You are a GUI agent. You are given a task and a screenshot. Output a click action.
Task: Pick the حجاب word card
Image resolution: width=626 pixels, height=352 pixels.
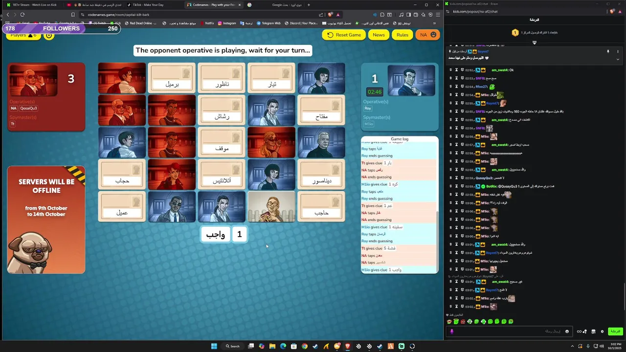click(122, 175)
